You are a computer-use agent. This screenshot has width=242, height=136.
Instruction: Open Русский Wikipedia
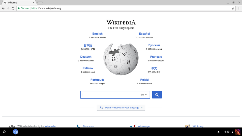pyautogui.click(x=154, y=45)
